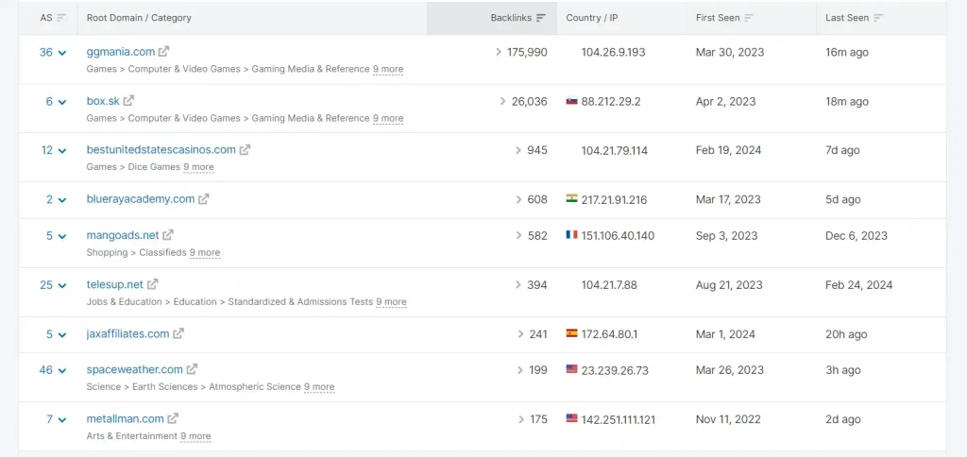Expand AS score 5 chevron for jaxaffiliates.com
The width and height of the screenshot is (967, 457).
point(61,335)
